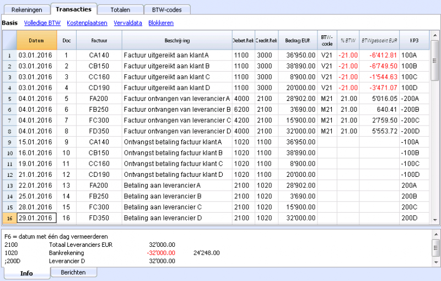Click the table scroll down arrow
441x281 pixels.
coord(435,220)
